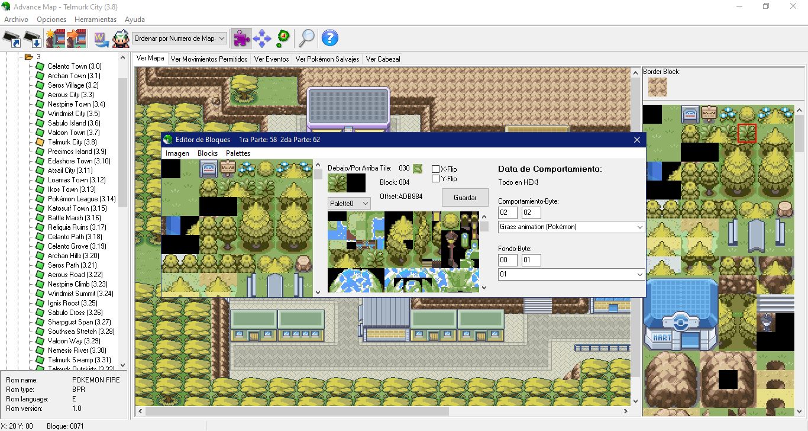This screenshot has height=431, width=808.
Task: Enable the X-Flip checkbox
Action: pos(436,169)
